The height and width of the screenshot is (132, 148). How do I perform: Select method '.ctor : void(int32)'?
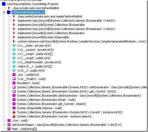(x=28, y=75)
